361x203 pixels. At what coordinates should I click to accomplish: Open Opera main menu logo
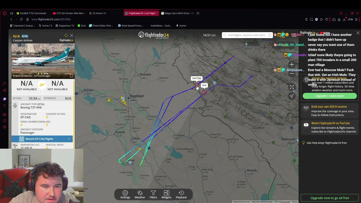(x=5, y=13)
